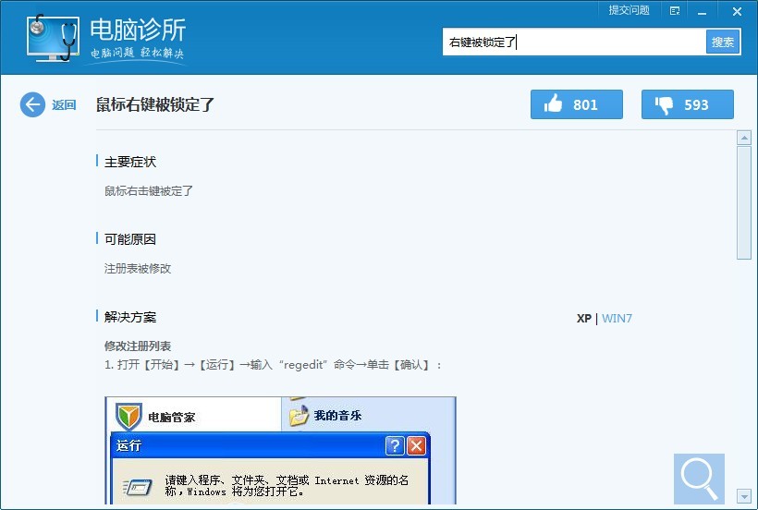Click the scrollbar down arrow

743,495
